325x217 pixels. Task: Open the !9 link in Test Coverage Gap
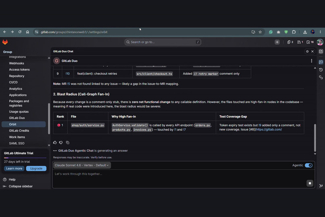click(x=260, y=125)
